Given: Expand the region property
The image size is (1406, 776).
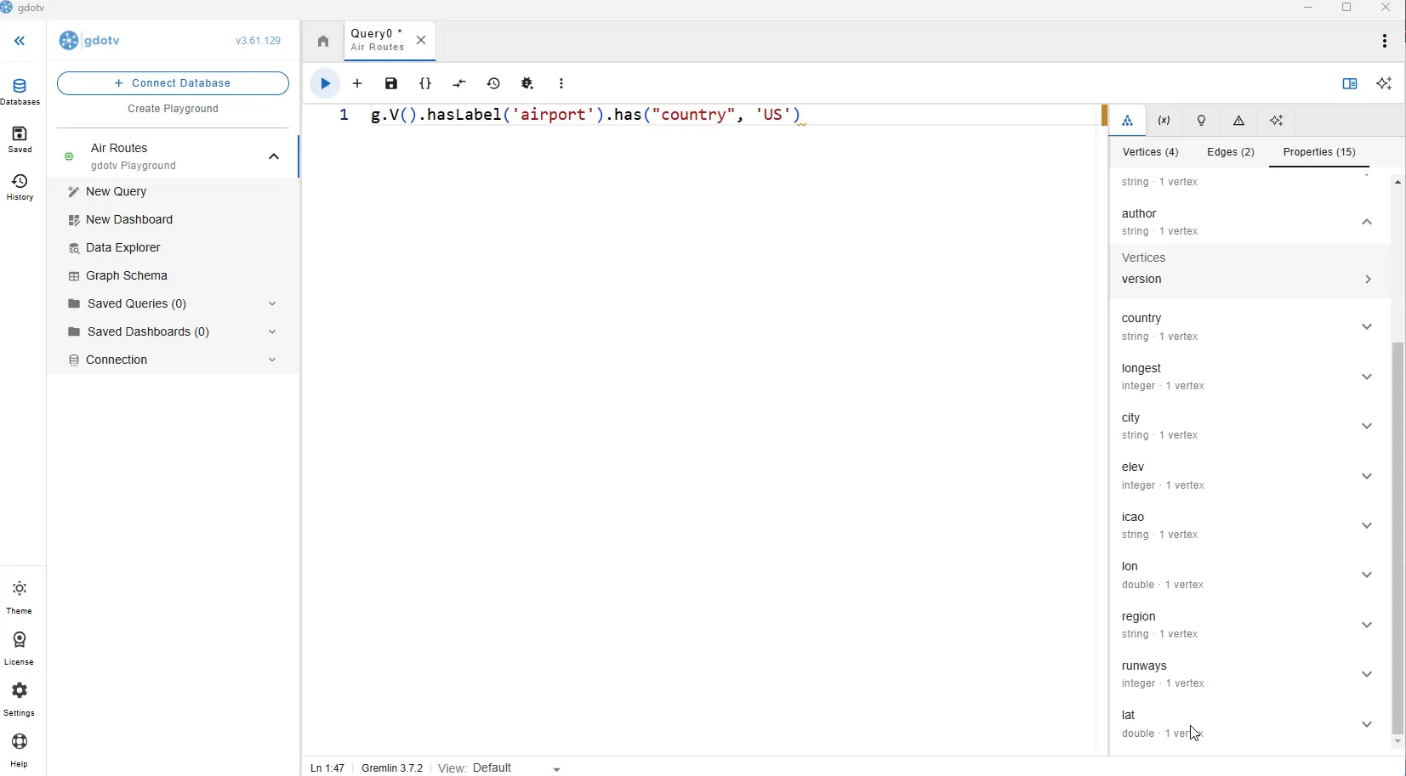Looking at the screenshot, I should click(x=1367, y=625).
